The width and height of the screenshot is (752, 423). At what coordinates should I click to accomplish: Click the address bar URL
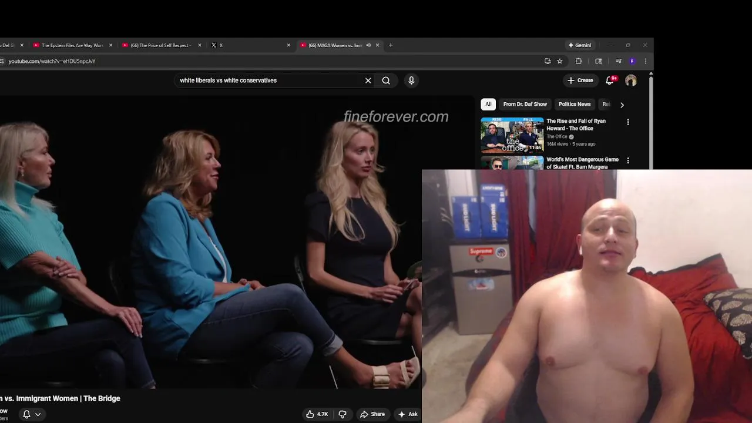(52, 61)
